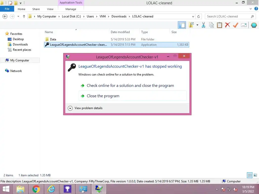The image size is (259, 194).
Task: Click the red X Delete icon
Action: (x=227, y=25)
